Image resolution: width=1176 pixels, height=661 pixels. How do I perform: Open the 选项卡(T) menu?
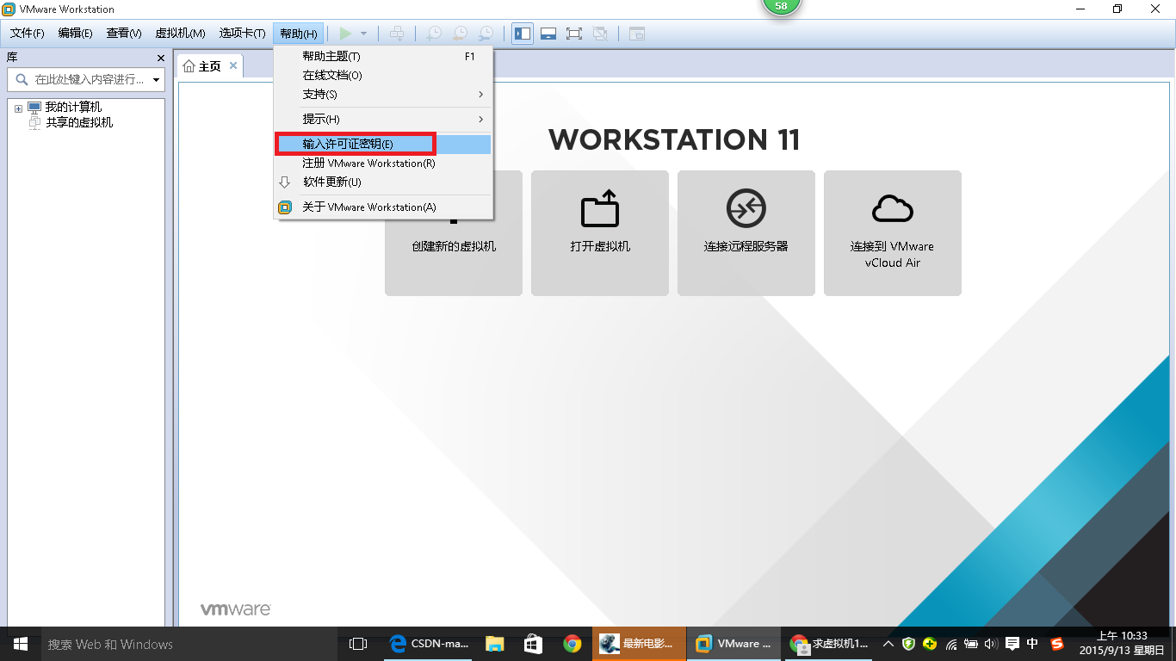[x=242, y=34]
